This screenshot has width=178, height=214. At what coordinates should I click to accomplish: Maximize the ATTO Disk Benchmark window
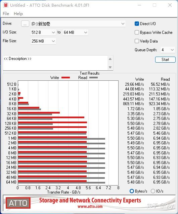click(154, 5)
